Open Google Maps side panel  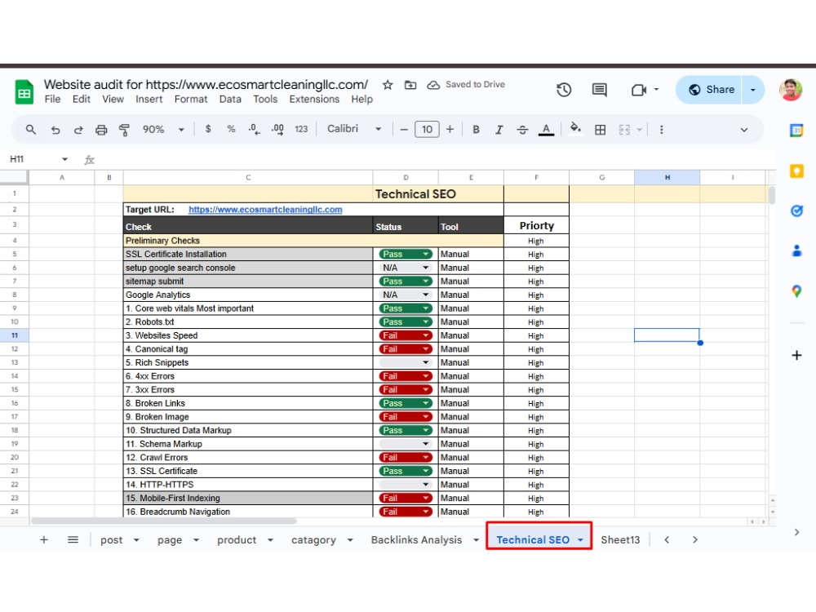(x=796, y=291)
